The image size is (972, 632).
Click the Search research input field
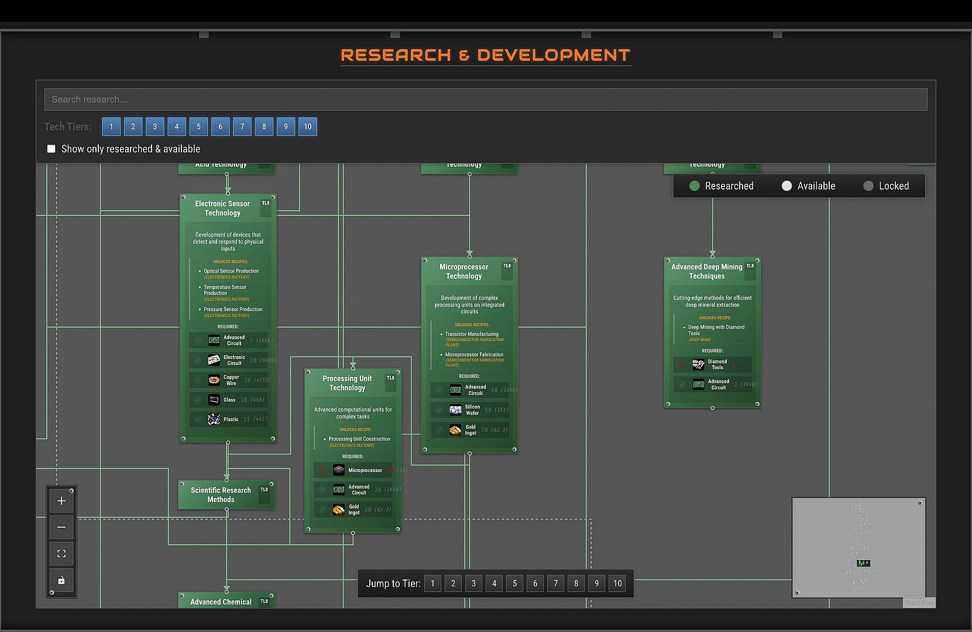click(486, 99)
